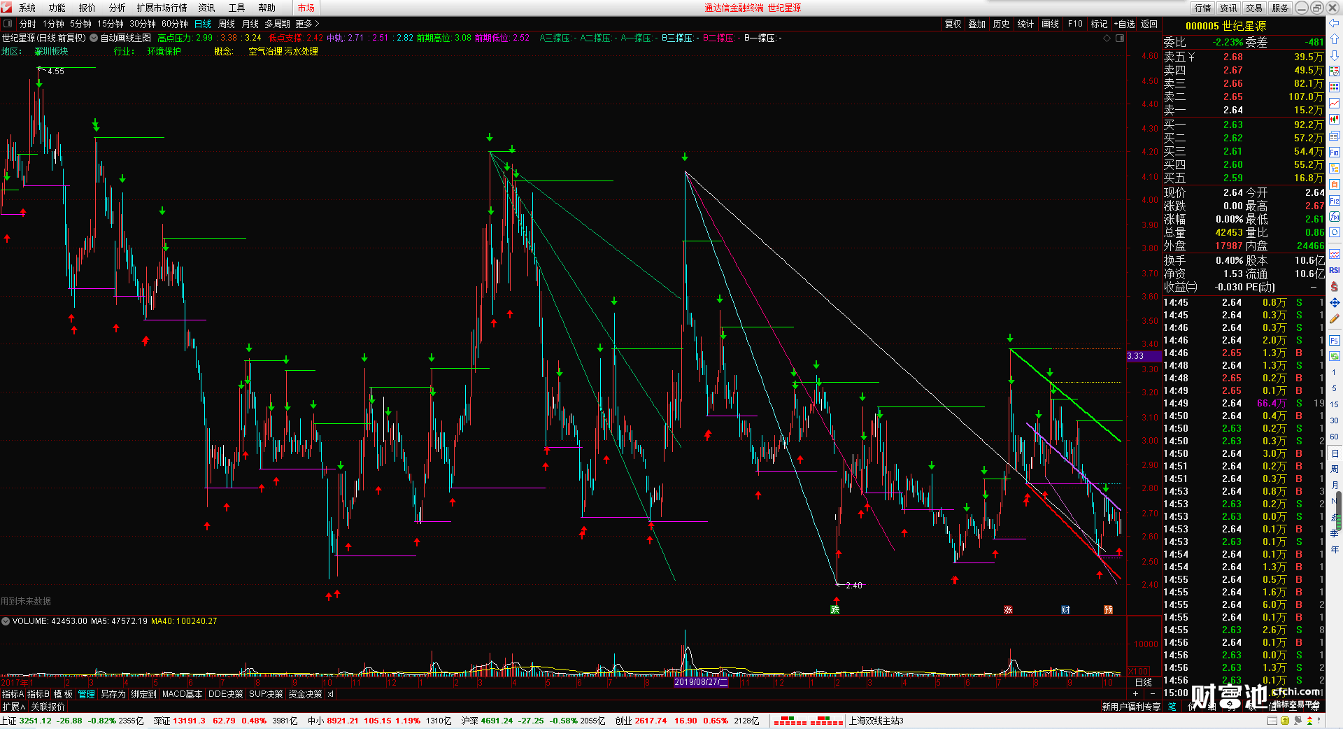Click the checklist table icon in right sidebar
Screen dimensions: 1343x729
(x=1335, y=71)
